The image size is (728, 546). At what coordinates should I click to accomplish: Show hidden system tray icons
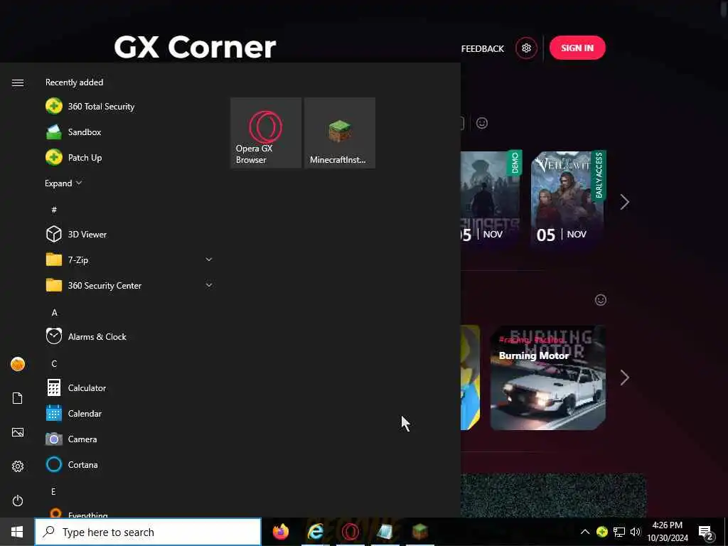point(585,532)
